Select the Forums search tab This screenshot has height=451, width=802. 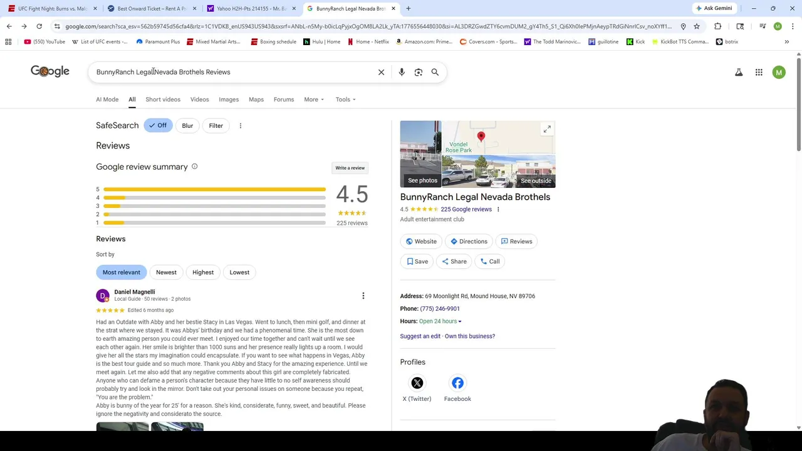284,100
